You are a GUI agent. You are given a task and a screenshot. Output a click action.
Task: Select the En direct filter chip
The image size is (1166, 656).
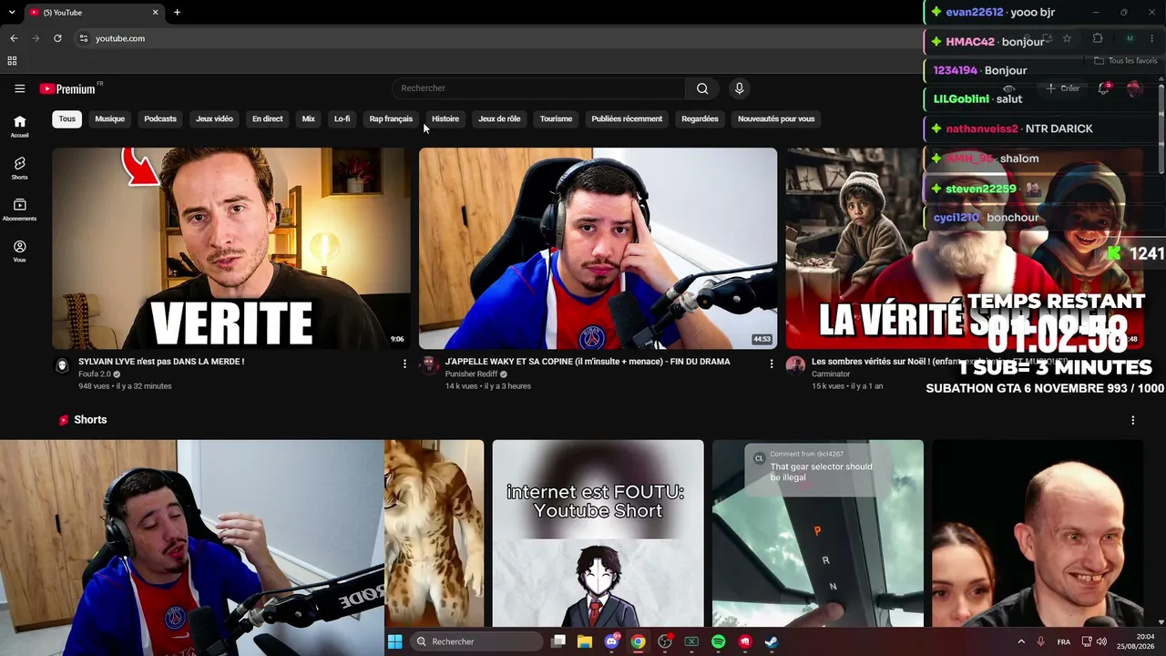[267, 118]
